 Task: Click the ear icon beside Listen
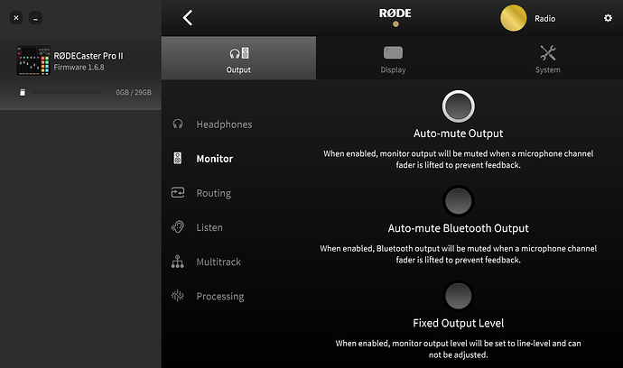coord(178,227)
